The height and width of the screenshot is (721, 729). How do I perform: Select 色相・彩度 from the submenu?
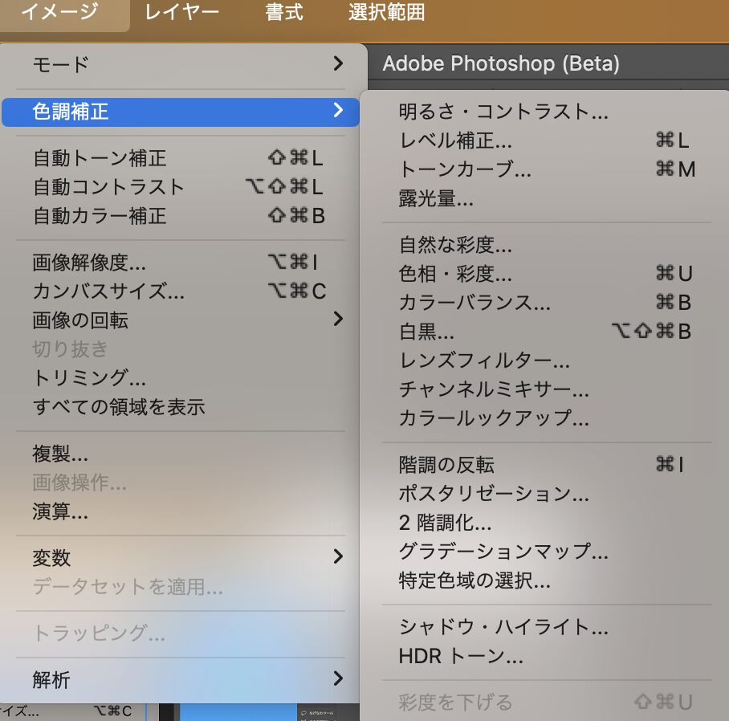coord(455,274)
